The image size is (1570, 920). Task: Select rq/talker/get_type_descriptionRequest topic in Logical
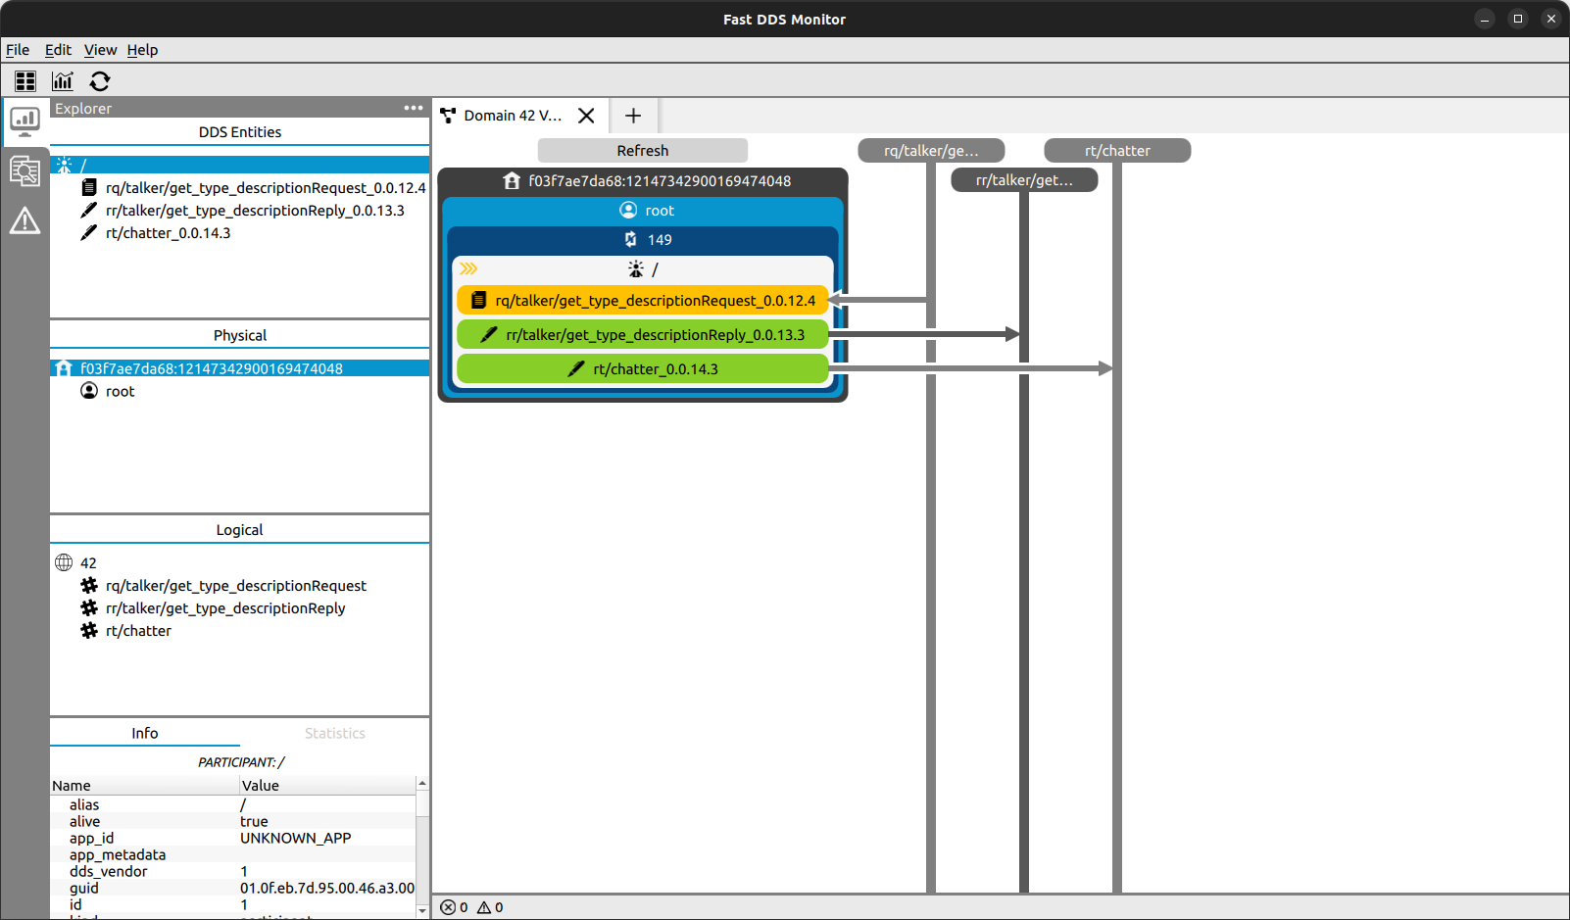236,585
